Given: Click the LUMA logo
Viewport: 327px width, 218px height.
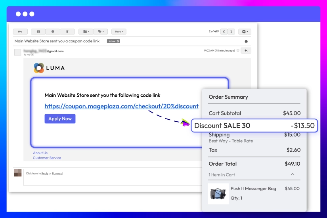Looking at the screenshot, I should click(x=49, y=68).
